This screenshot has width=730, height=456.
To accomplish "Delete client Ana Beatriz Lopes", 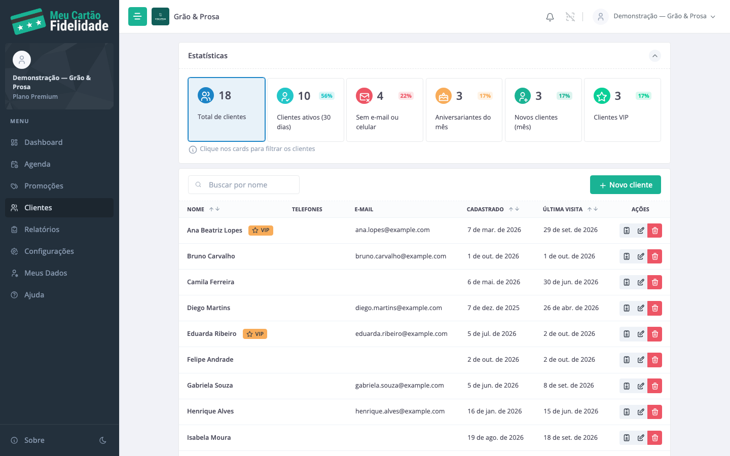I will click(655, 231).
